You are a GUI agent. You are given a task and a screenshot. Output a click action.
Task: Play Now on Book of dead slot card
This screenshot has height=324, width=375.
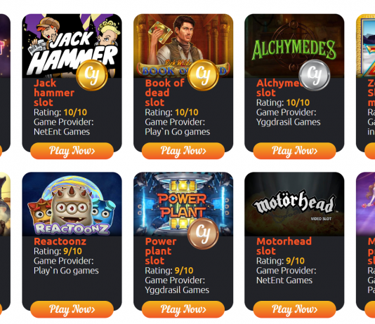[183, 151]
